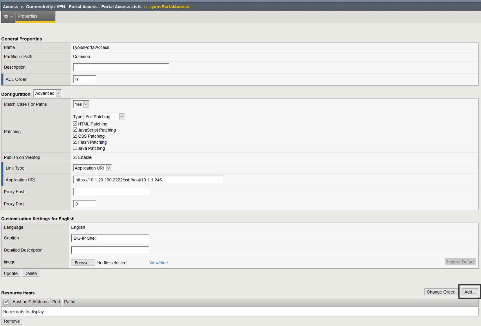
Task: Enable Java Patching checkbox
Action: pyautogui.click(x=75, y=148)
